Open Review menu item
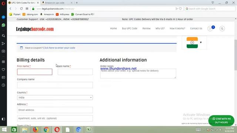The width and height of the screenshot is (237, 133). [x=146, y=28]
